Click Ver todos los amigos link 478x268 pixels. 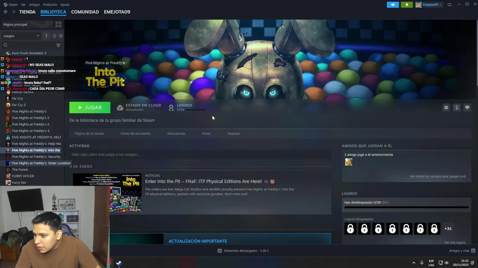tap(438, 176)
